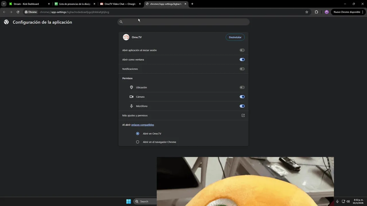Click the taskbar volume speaker icon
The height and width of the screenshot is (206, 367).
click(x=348, y=201)
